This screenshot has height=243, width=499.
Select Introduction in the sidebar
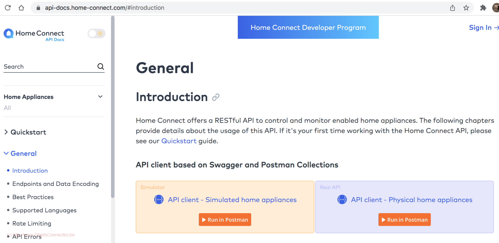[x=30, y=171]
